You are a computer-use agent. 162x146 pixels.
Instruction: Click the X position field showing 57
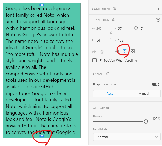[x=124, y=29]
